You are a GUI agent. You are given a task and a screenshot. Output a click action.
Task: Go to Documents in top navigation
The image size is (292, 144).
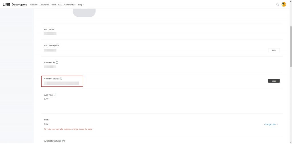tap(44, 5)
